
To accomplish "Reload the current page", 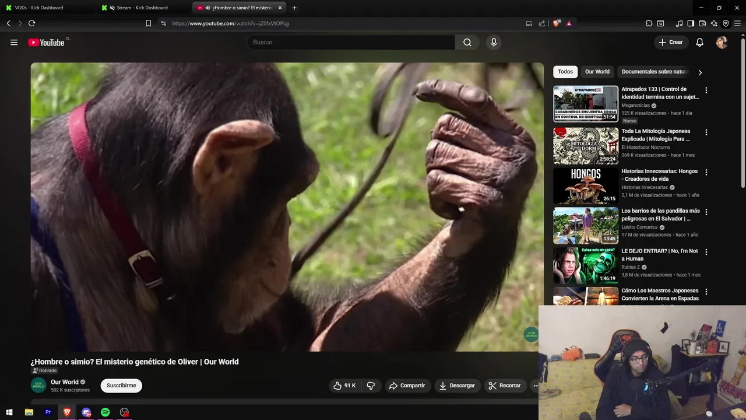I will click(x=31, y=23).
